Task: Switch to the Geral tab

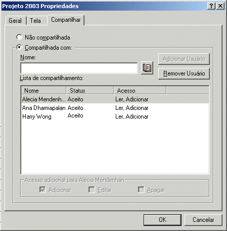Action: [16, 21]
